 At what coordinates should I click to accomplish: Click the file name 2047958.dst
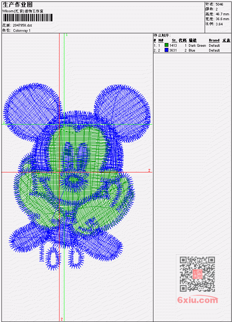click(22, 25)
